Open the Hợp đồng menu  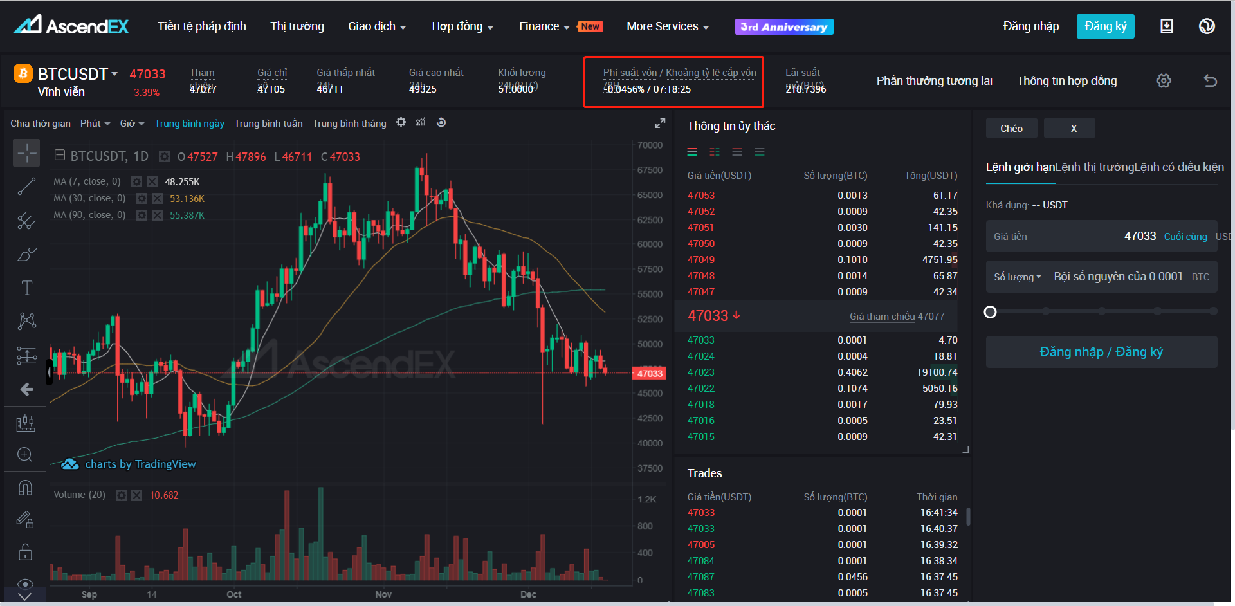click(x=462, y=26)
